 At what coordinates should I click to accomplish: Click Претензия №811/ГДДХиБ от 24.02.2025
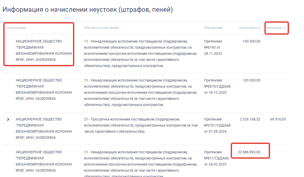[x=216, y=158]
